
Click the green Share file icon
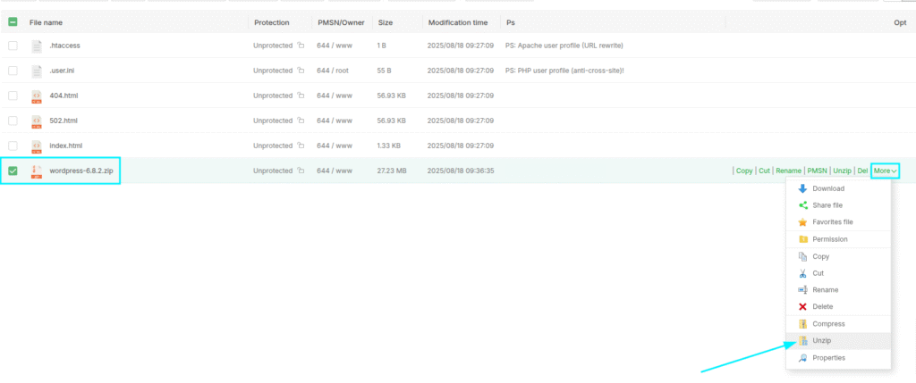pyautogui.click(x=802, y=205)
